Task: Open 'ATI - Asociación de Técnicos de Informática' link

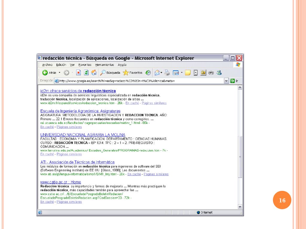Action: pos(77,162)
